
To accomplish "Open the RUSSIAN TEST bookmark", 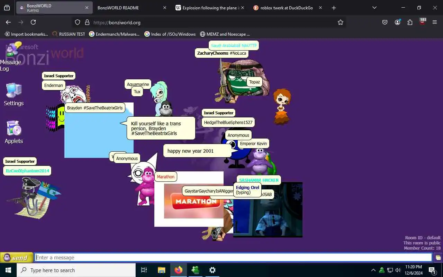I will 69,34.
